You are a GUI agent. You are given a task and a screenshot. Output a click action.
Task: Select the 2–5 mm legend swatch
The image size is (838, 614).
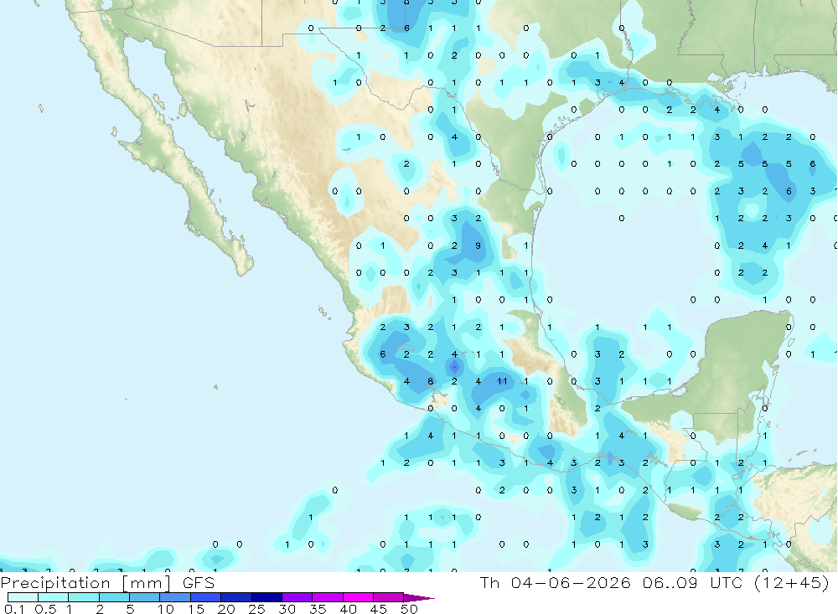[x=114, y=597]
